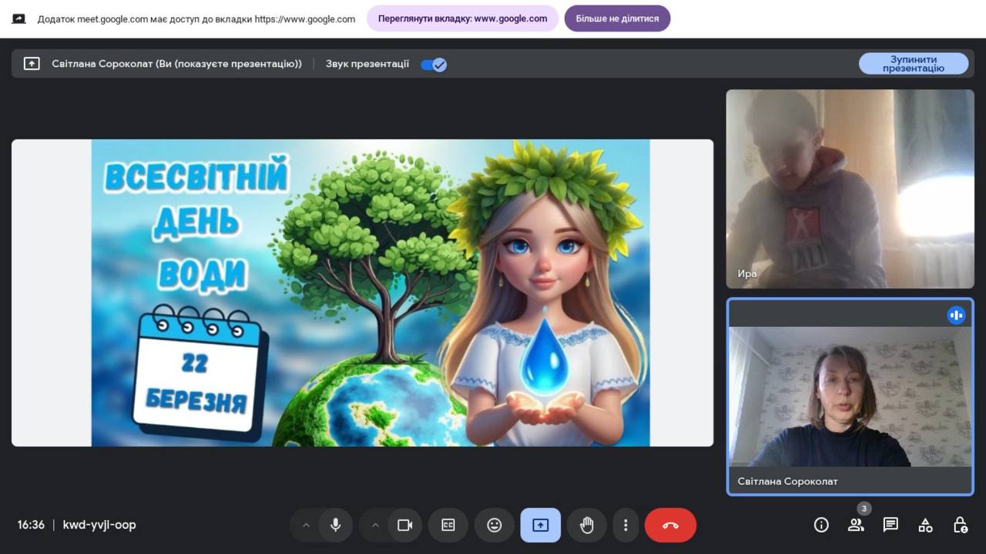Raise your hand

click(x=587, y=525)
